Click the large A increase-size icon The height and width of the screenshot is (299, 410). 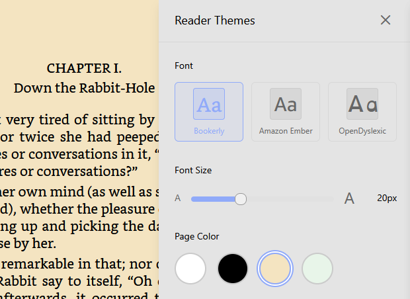[x=349, y=198]
